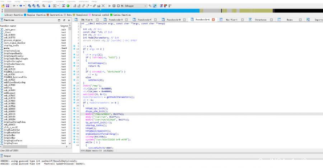Screen dimensions: 323x168
Task: Select startup_tasks in the Functions list
Action: coord(11,45)
